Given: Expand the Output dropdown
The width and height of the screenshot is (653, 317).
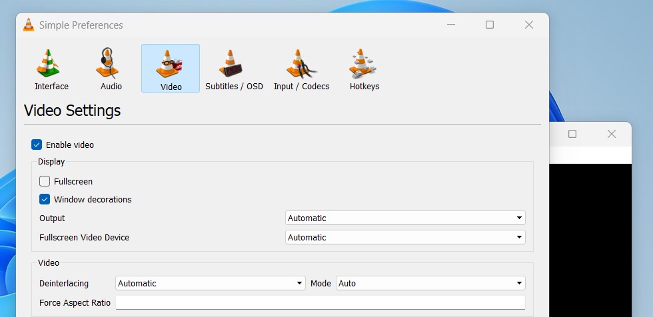Looking at the screenshot, I should tap(405, 218).
